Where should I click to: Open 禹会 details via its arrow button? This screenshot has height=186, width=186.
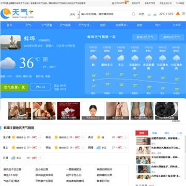pyautogui.click(x=126, y=137)
